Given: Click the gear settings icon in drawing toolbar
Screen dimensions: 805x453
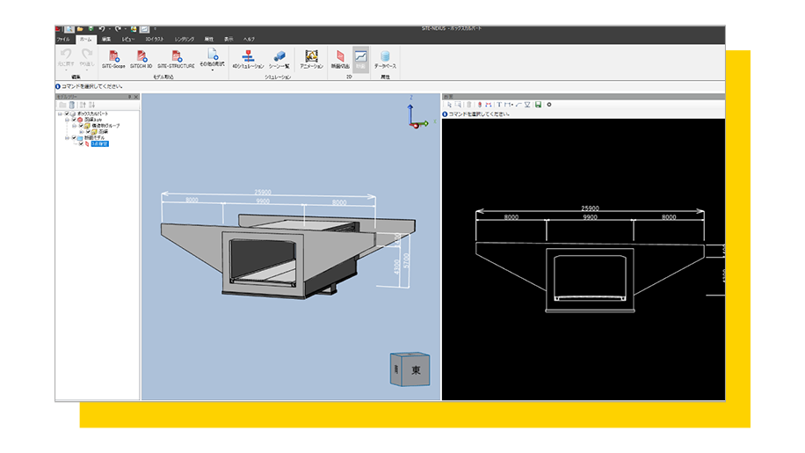Looking at the screenshot, I should click(x=549, y=105).
